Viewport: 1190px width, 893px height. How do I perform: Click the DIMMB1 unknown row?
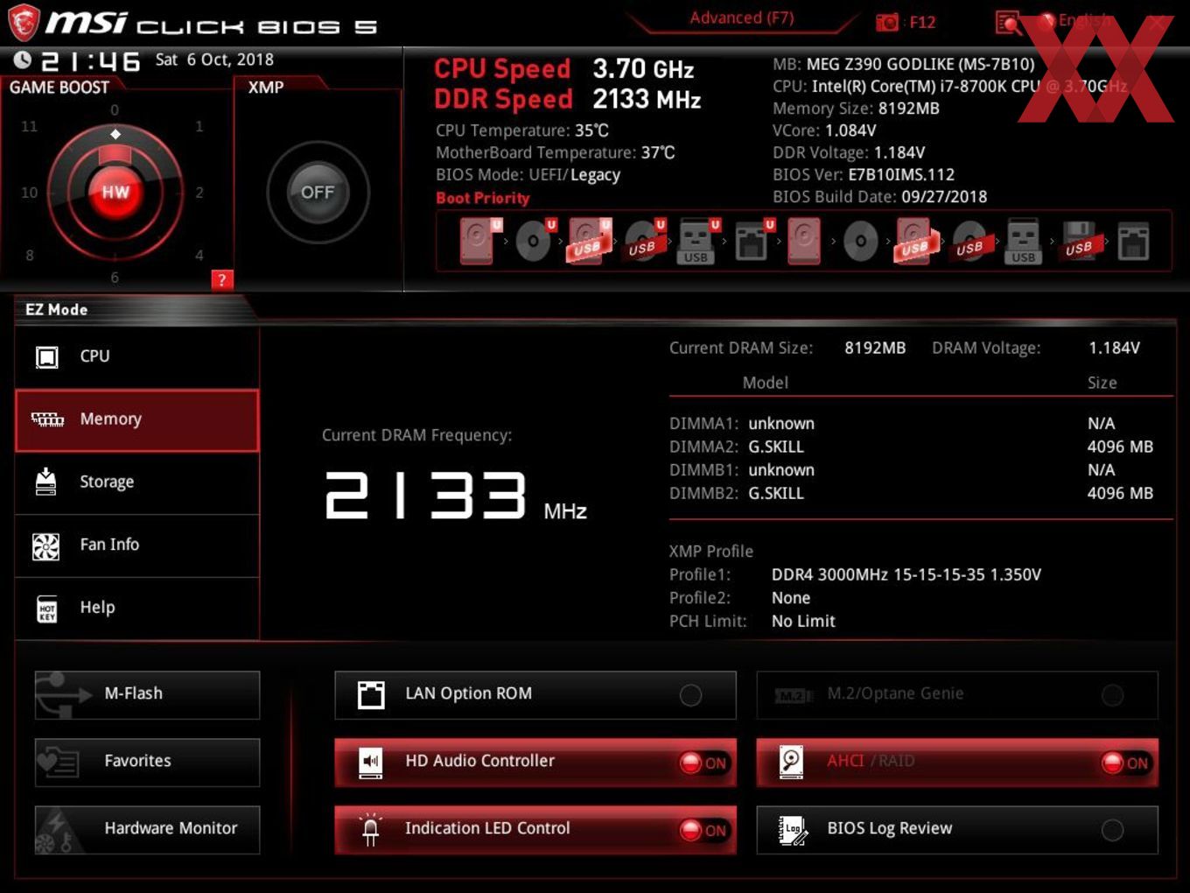(912, 470)
